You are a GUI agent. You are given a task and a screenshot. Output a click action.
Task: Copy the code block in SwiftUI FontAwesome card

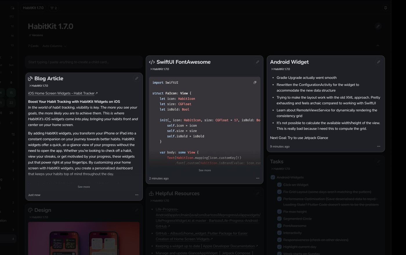pyautogui.click(x=255, y=82)
